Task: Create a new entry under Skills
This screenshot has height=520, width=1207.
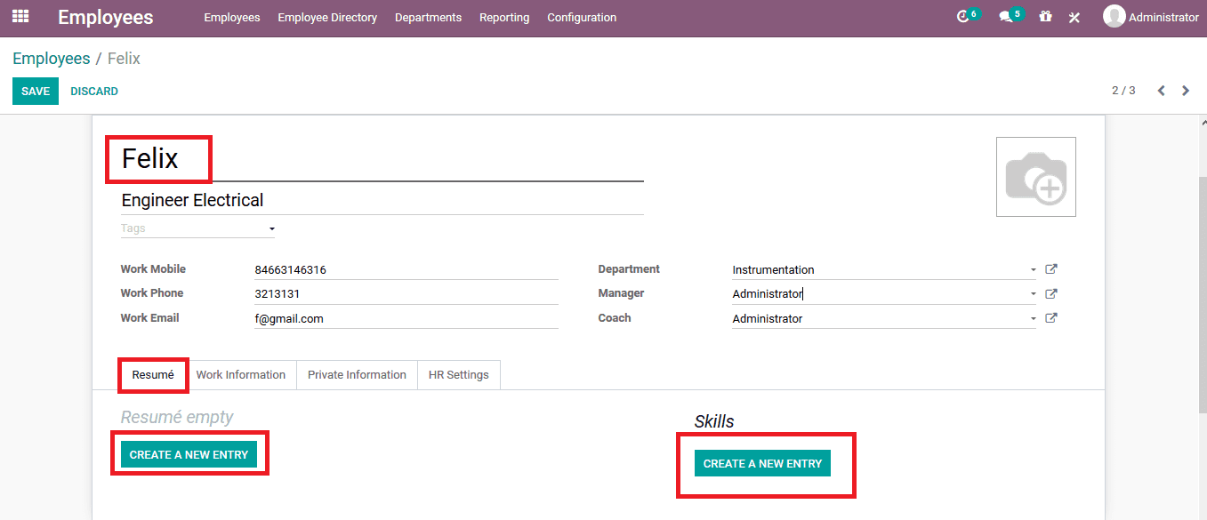Action: pos(762,463)
